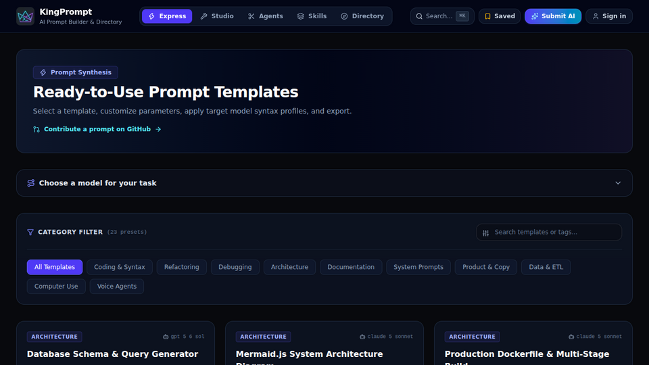Image resolution: width=649 pixels, height=365 pixels.
Task: Click the arrow after the GitHub link
Action: click(x=158, y=129)
